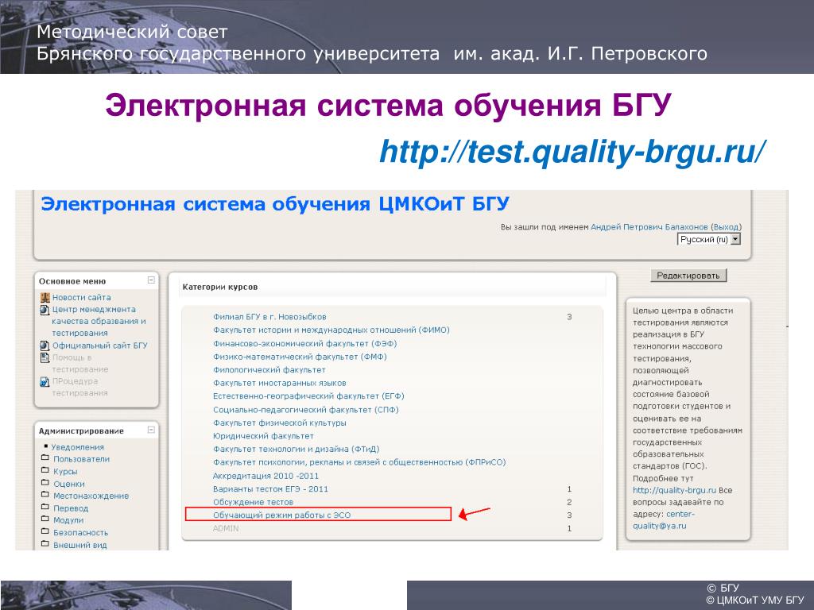Click the Официальный сайт БГУ icon

pyautogui.click(x=45, y=346)
